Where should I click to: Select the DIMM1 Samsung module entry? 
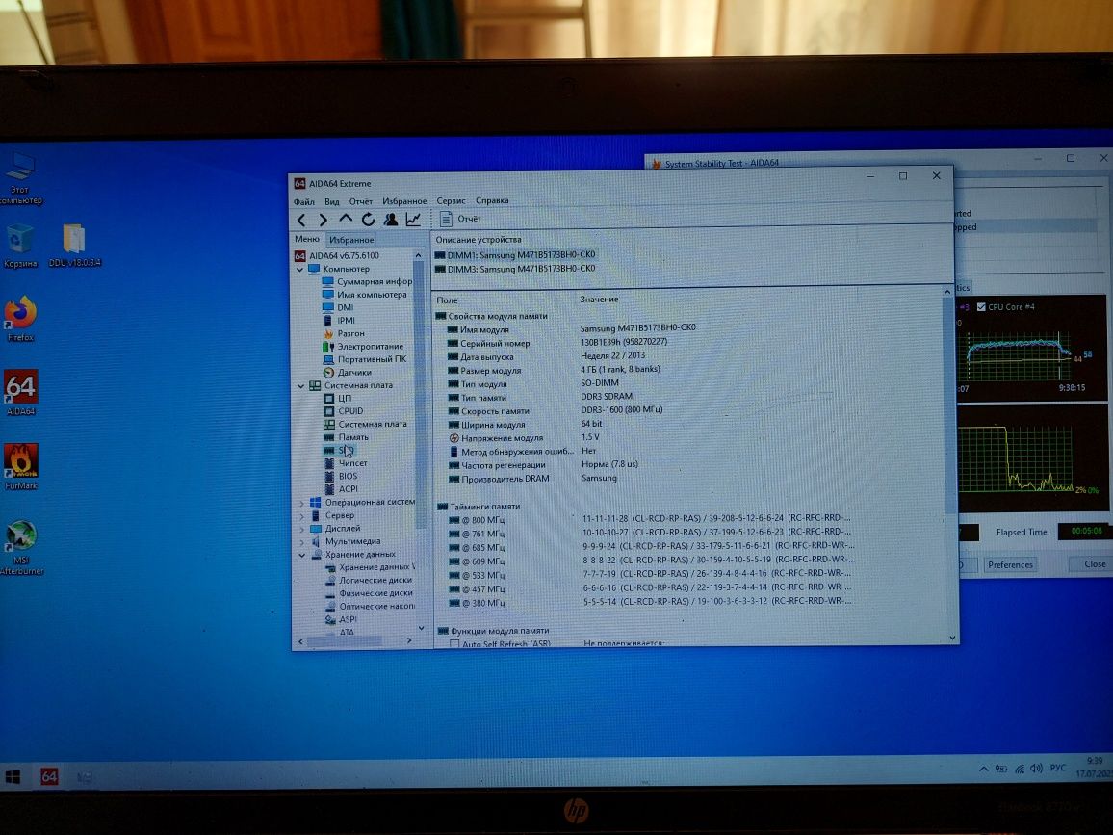click(x=515, y=255)
